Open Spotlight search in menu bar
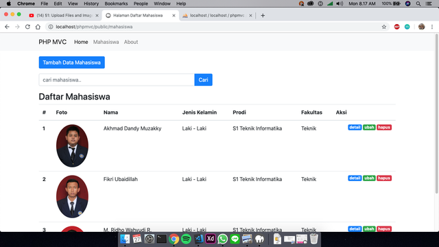Image resolution: width=439 pixels, height=247 pixels. pos(418,3)
